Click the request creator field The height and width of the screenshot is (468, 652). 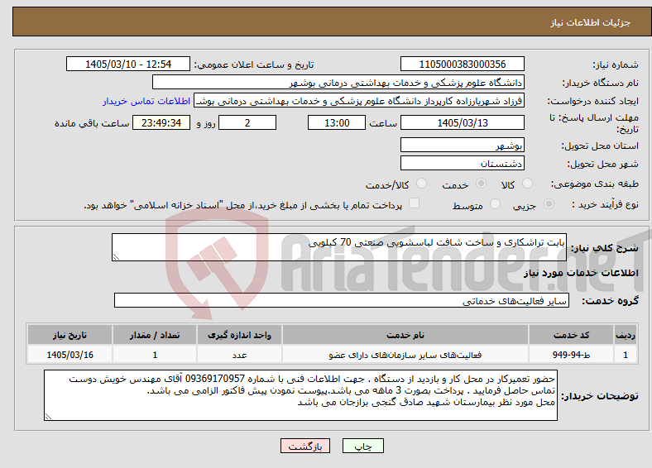(359, 101)
